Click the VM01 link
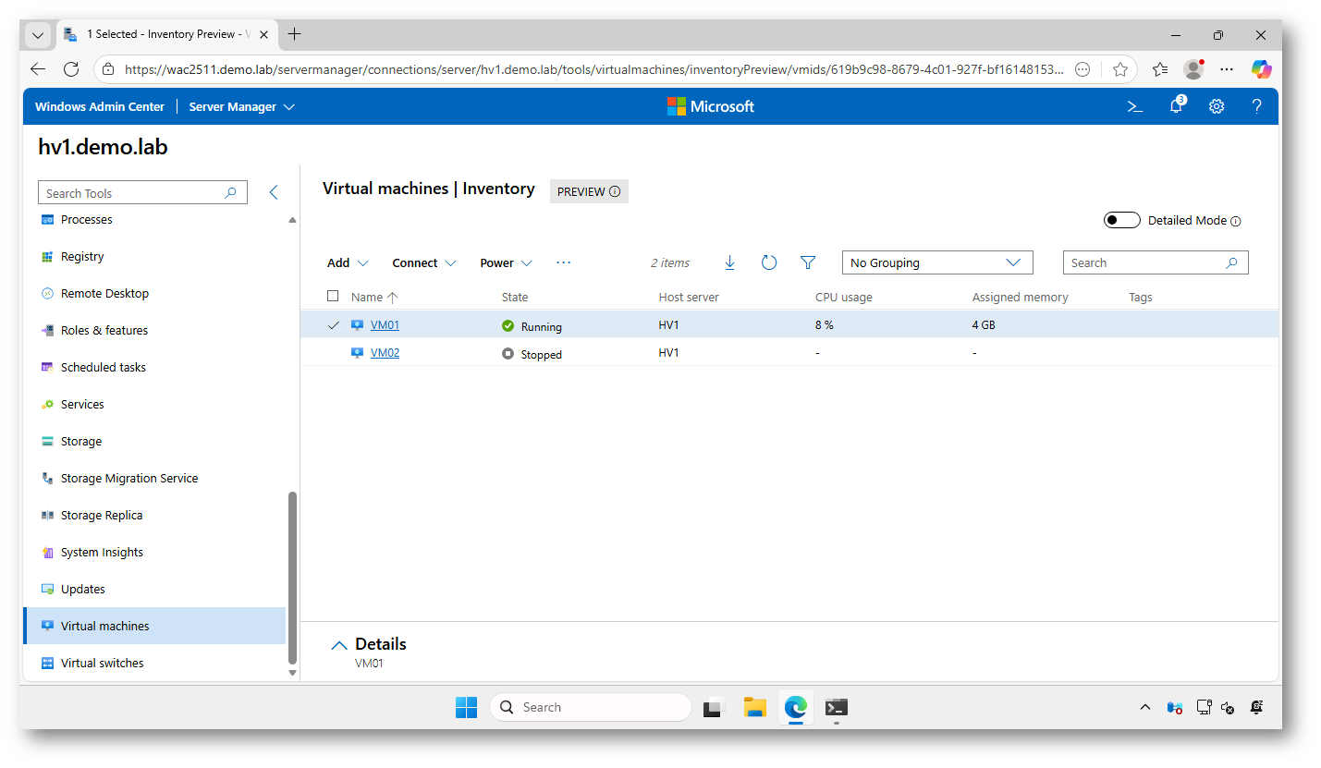This screenshot has width=1321, height=768. [x=385, y=324]
